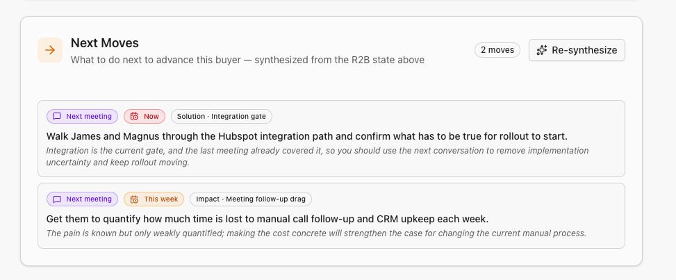Click calendar clock icon in This week badge
Image resolution: width=676 pixels, height=280 pixels.
pyautogui.click(x=135, y=199)
